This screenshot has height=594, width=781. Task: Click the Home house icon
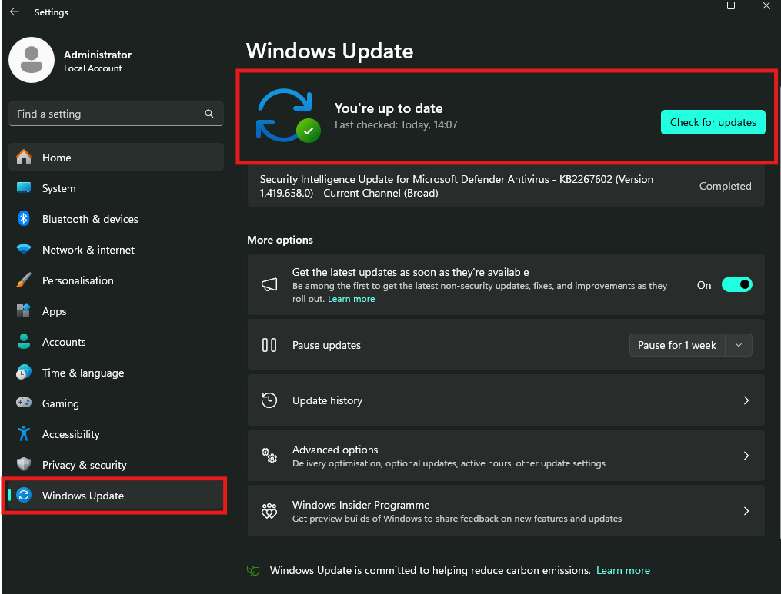click(23, 158)
